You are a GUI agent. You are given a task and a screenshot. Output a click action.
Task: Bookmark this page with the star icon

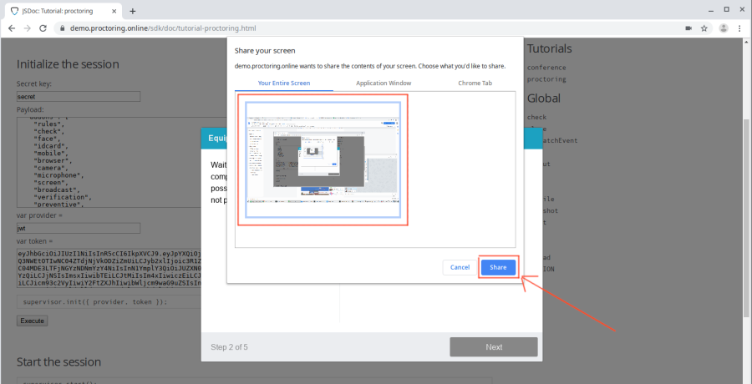pos(704,28)
